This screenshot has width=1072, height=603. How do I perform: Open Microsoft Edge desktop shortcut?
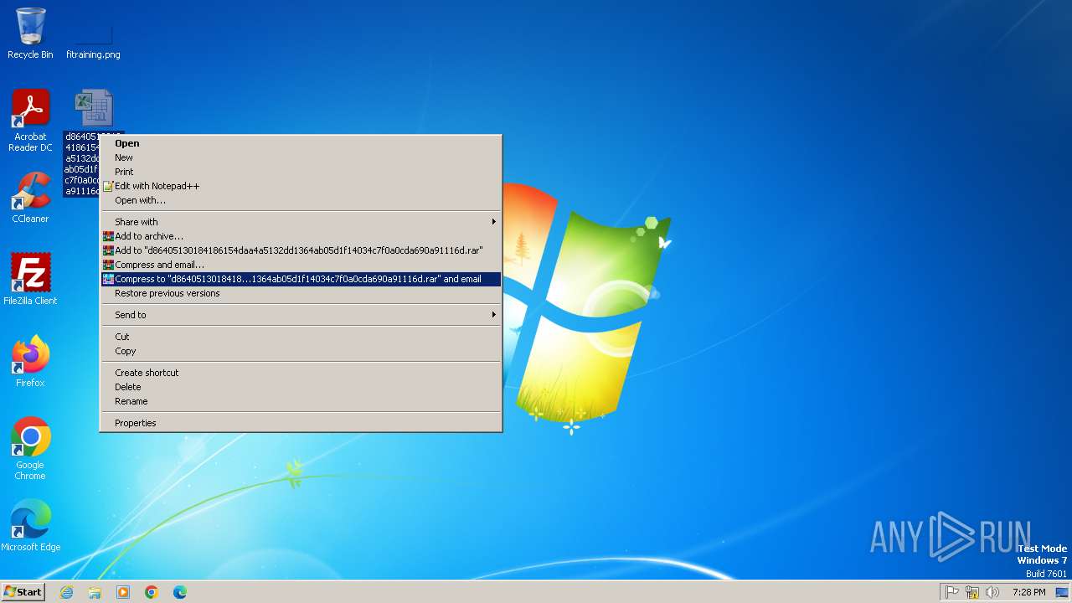pyautogui.click(x=30, y=525)
